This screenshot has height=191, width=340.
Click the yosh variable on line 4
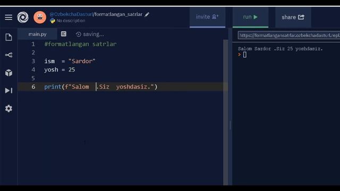pyautogui.click(x=51, y=70)
